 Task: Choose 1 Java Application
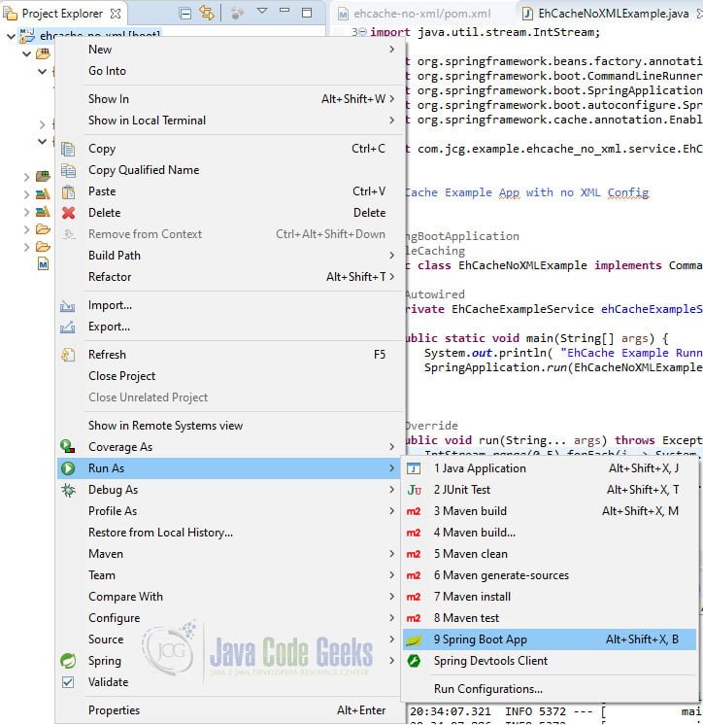[x=550, y=468]
